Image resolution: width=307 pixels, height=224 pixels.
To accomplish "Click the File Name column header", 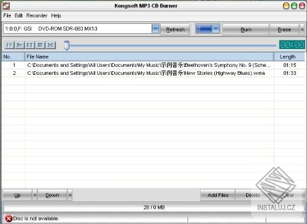I will 149,56.
